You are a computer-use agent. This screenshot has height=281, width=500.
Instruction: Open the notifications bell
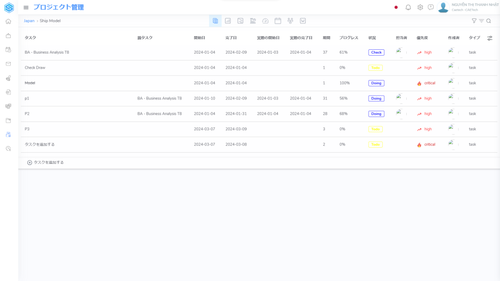coord(408,7)
